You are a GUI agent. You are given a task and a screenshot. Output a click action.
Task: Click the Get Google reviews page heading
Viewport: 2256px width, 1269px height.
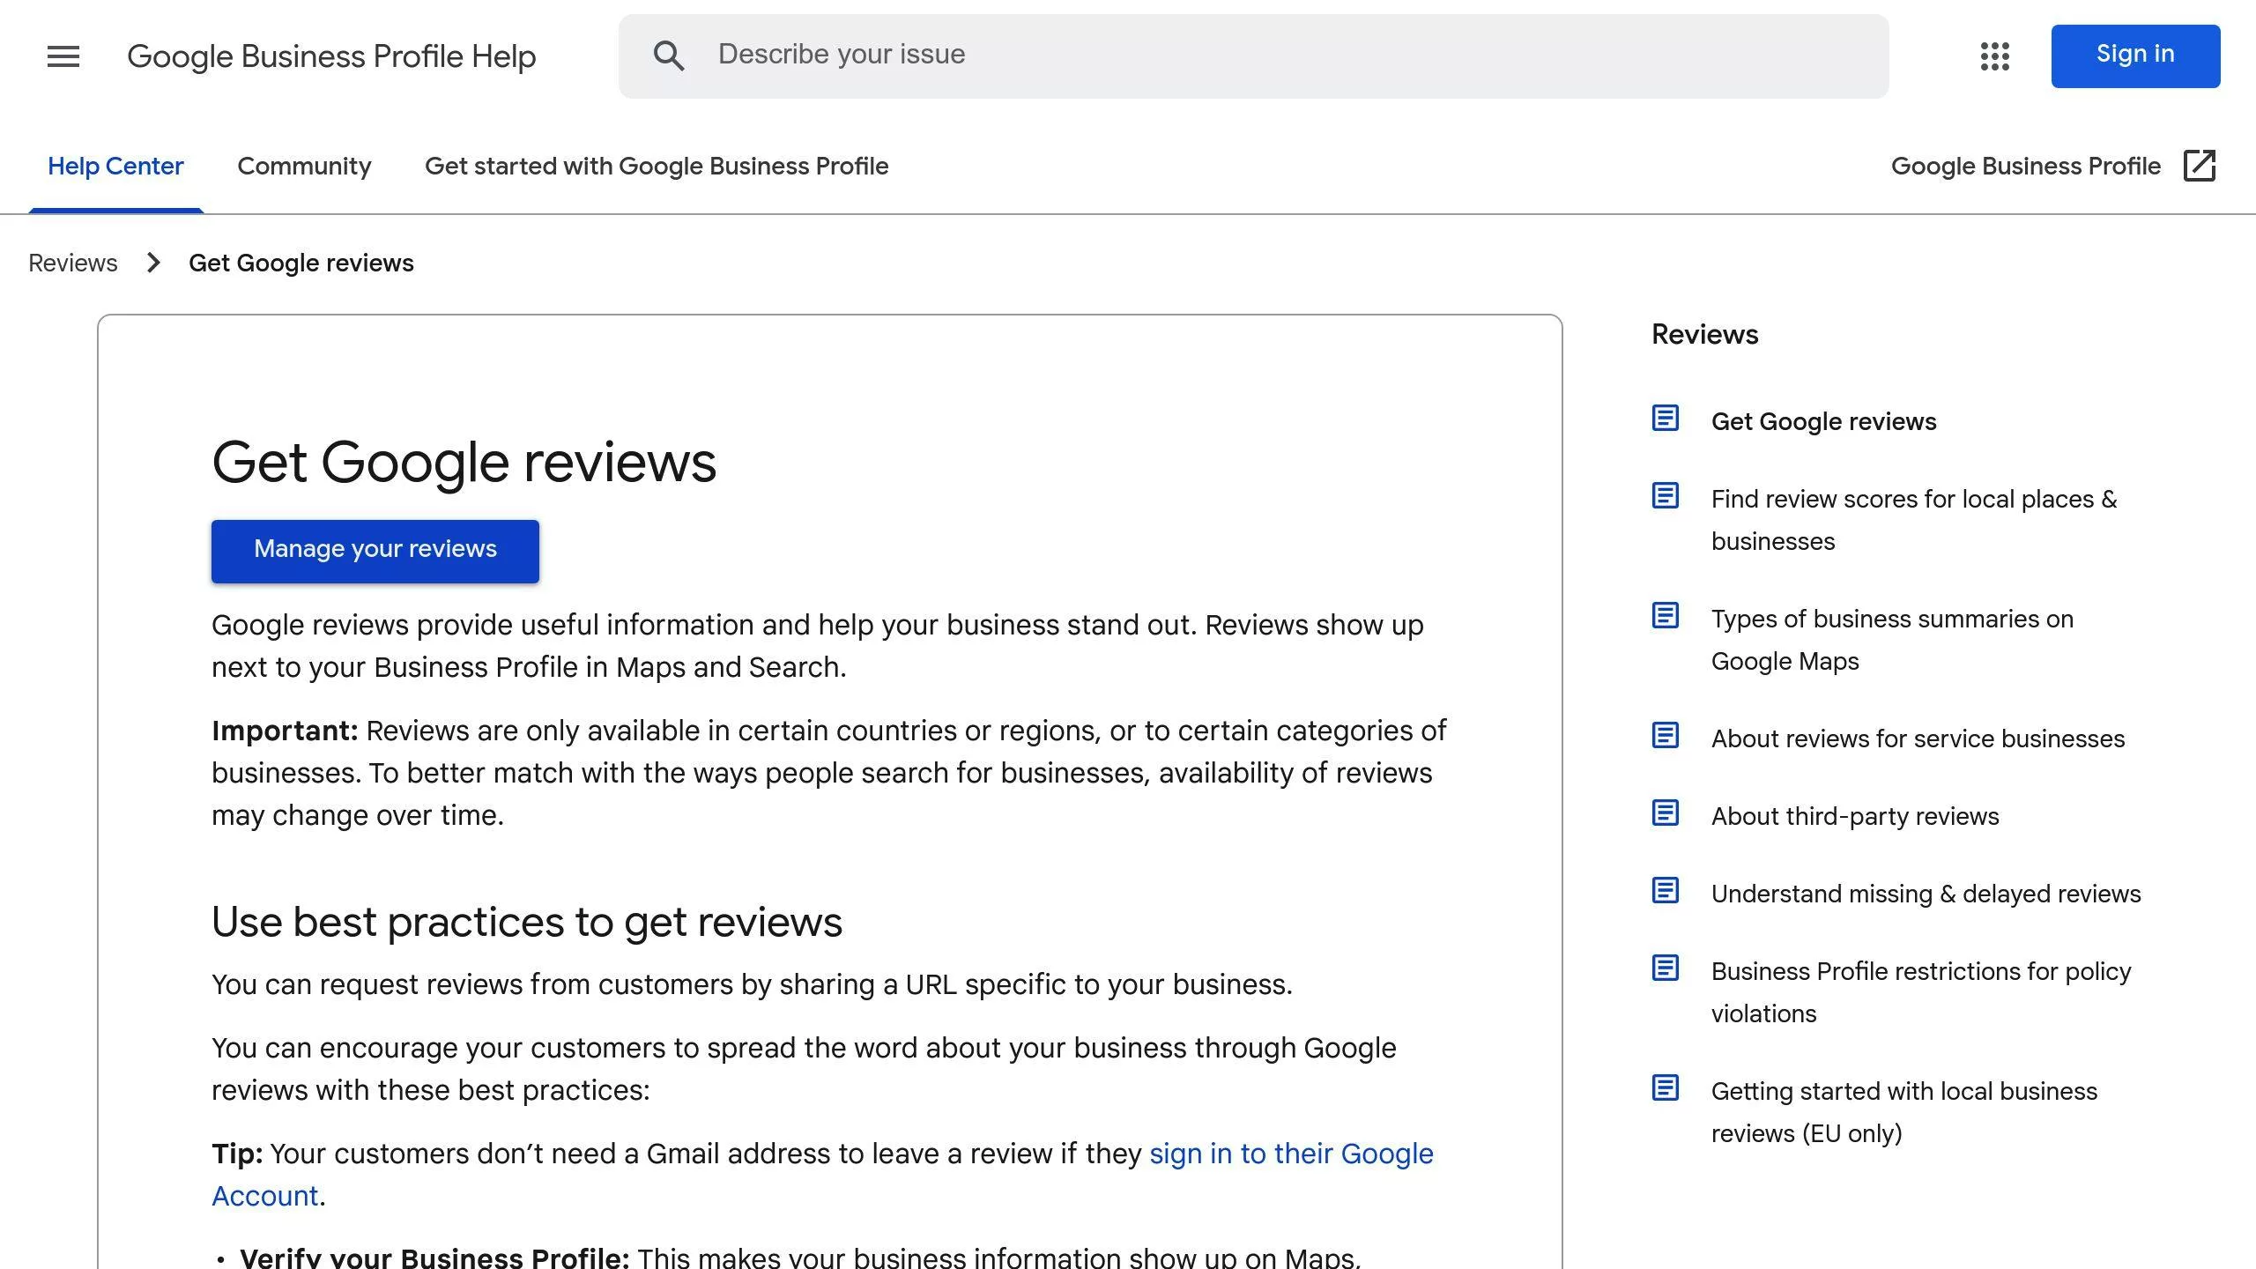[x=464, y=462]
